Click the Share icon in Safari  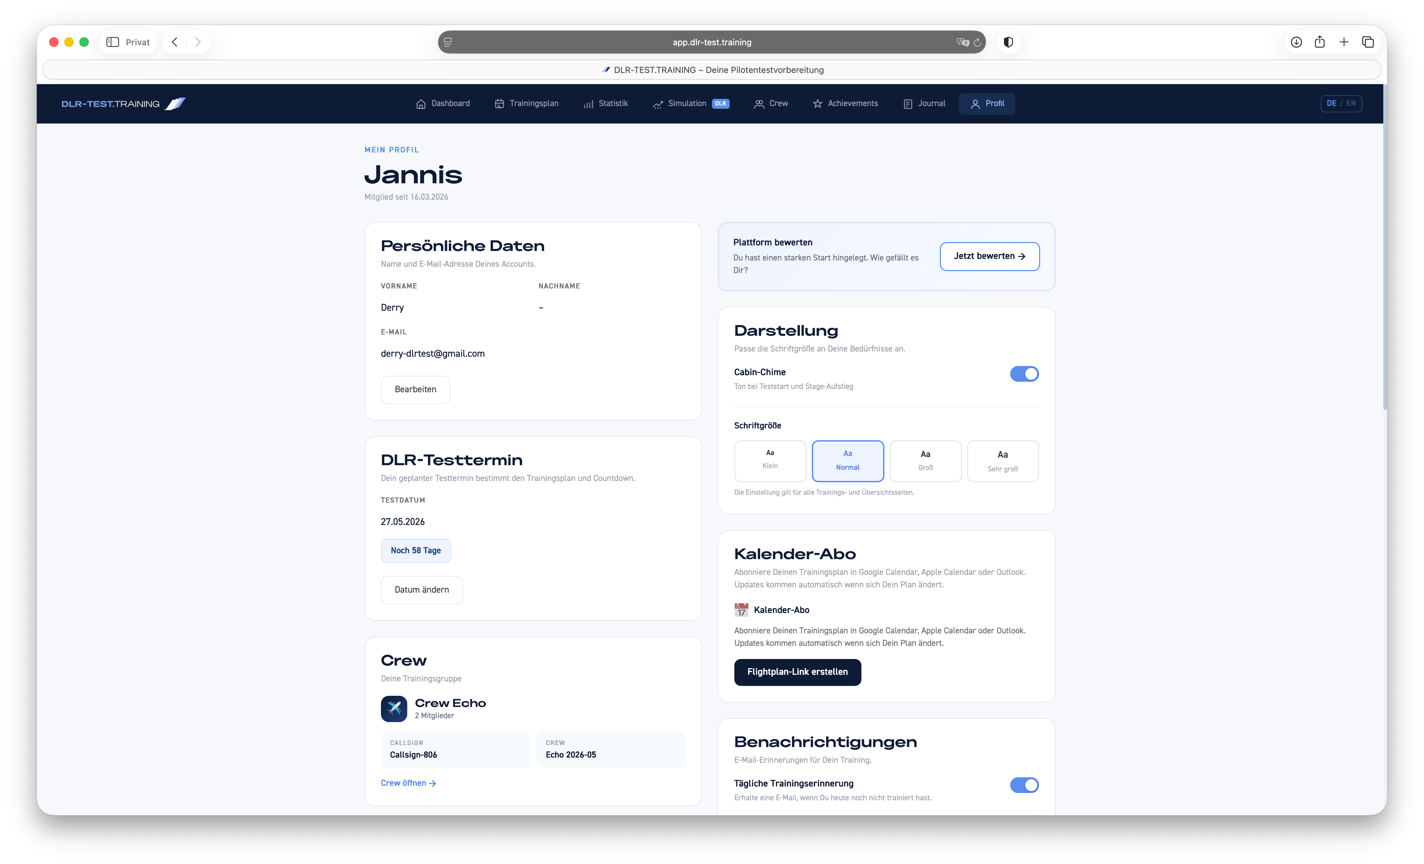click(1319, 42)
